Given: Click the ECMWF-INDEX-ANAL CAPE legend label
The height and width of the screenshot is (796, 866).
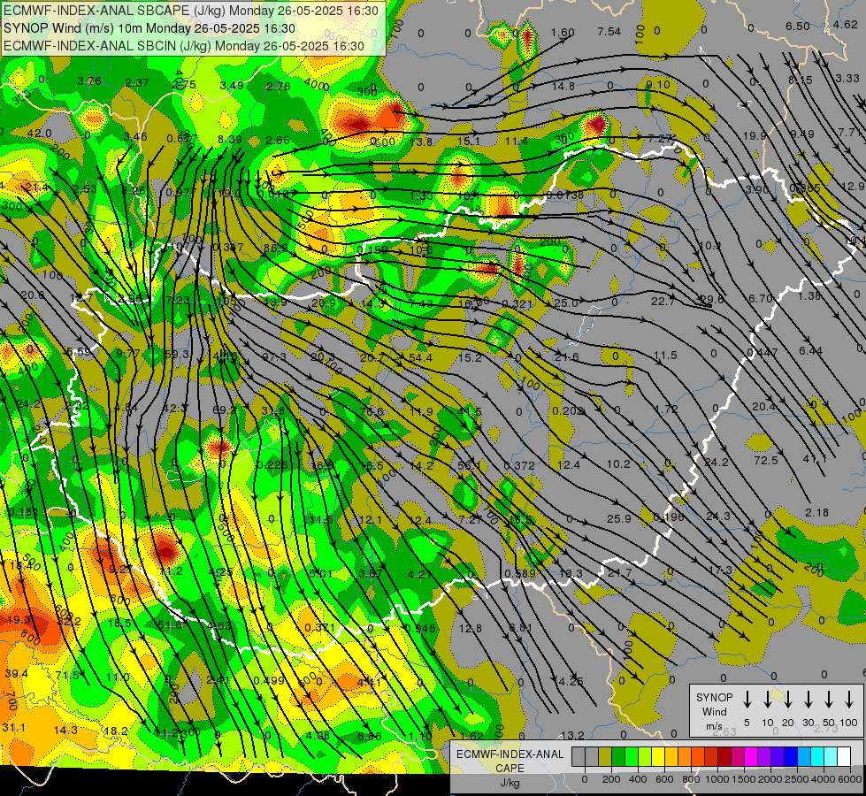Looking at the screenshot, I should coord(510,762).
